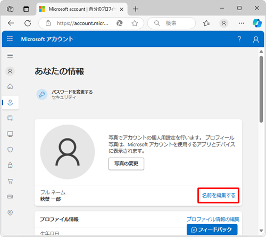This screenshot has width=266, height=237.
Task: Click the vertical page scrollbar thumb
Action: (x=261, y=89)
